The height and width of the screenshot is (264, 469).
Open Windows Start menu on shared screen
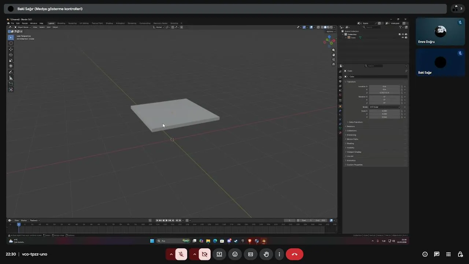coord(152,241)
